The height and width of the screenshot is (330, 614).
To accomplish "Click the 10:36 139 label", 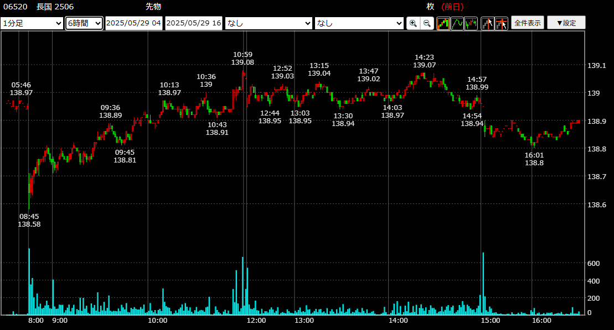I will click(206, 81).
